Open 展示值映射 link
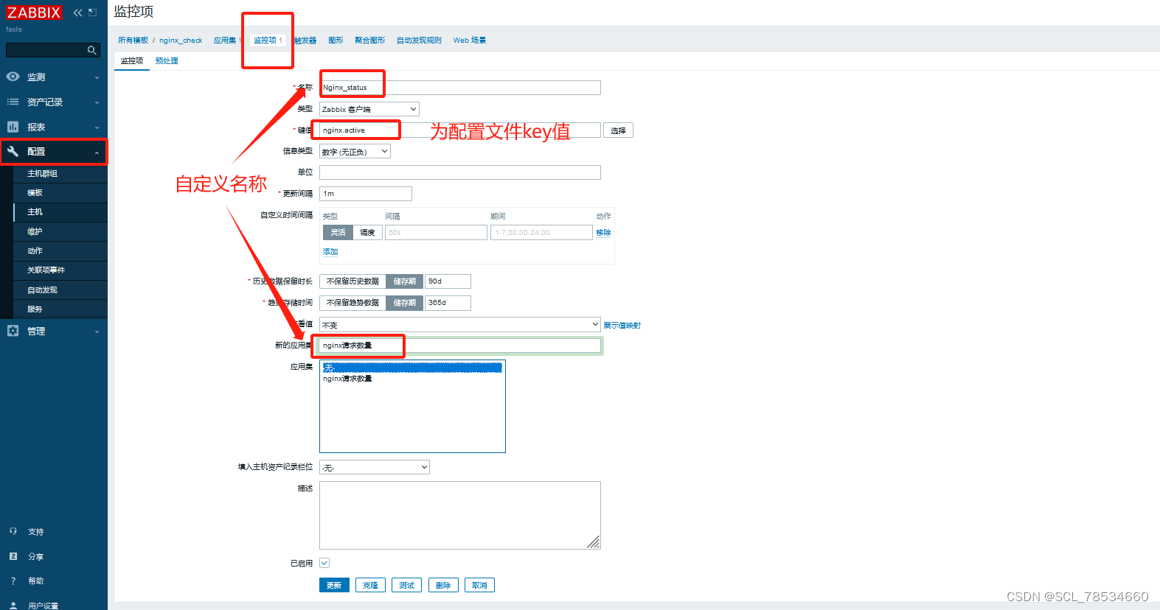This screenshot has height=610, width=1160. (622, 326)
